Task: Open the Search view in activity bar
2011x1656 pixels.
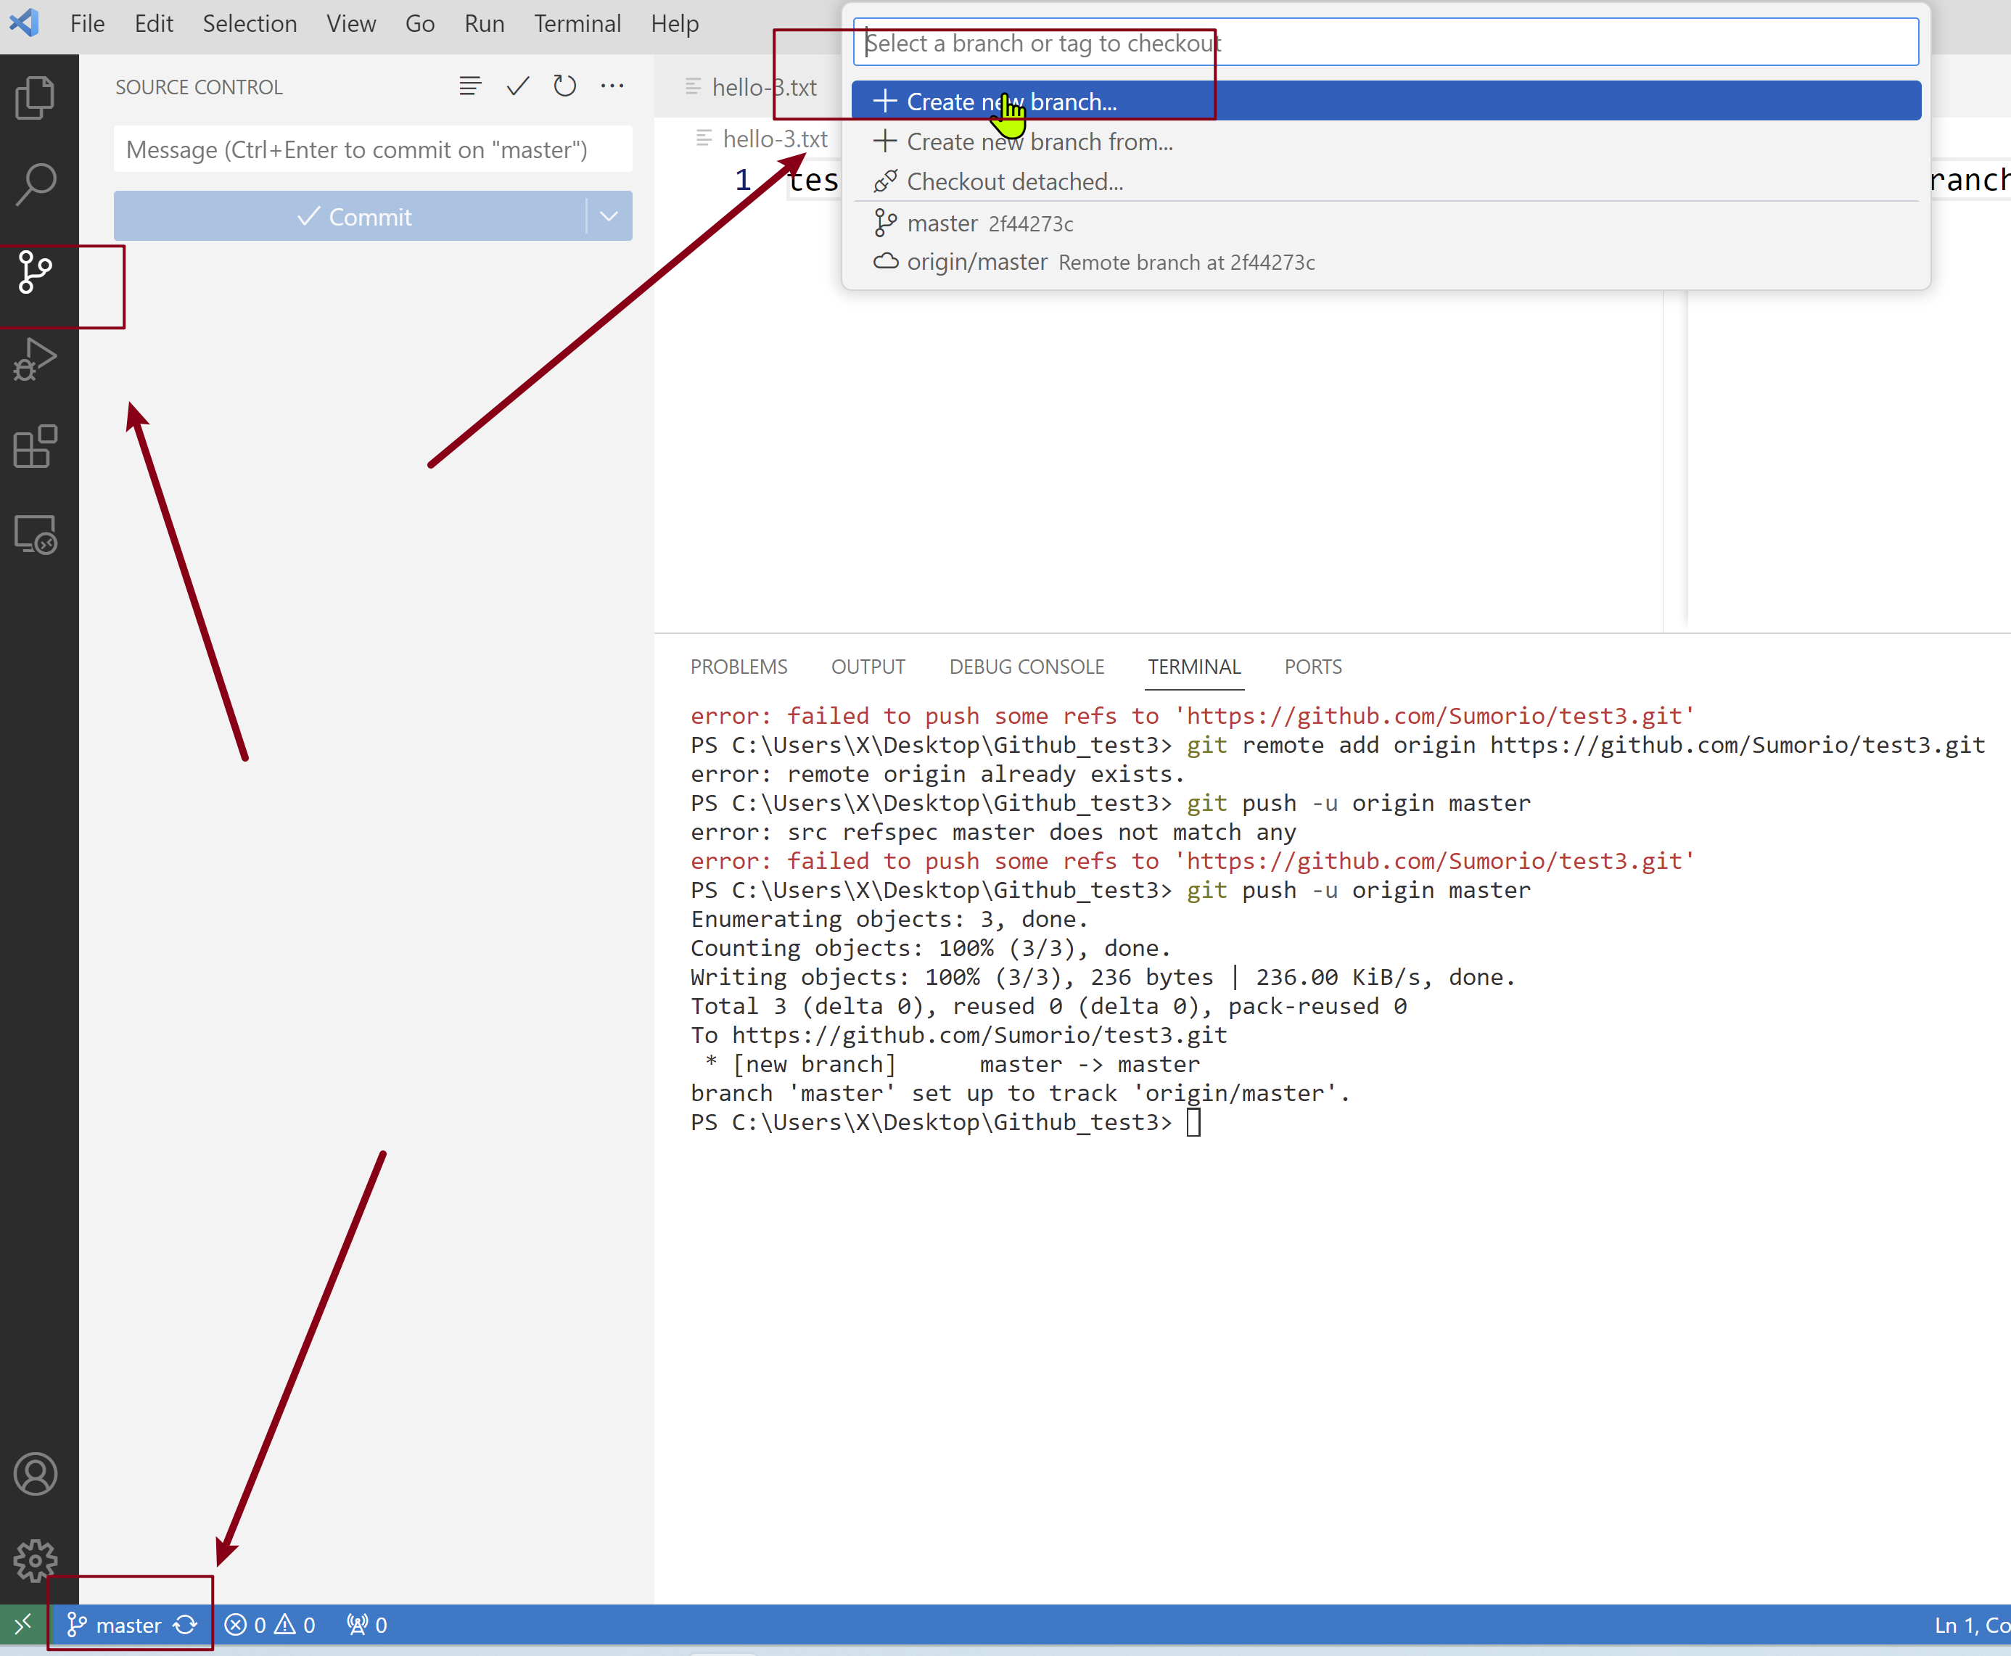Action: point(36,184)
